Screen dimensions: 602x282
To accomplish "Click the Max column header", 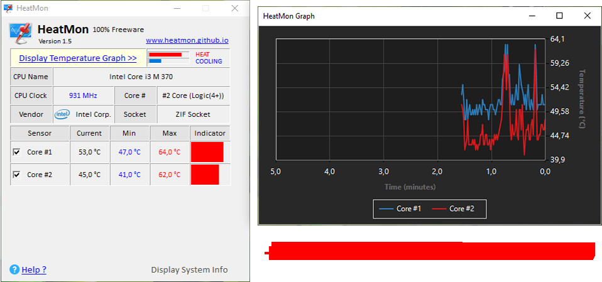I will (x=169, y=133).
